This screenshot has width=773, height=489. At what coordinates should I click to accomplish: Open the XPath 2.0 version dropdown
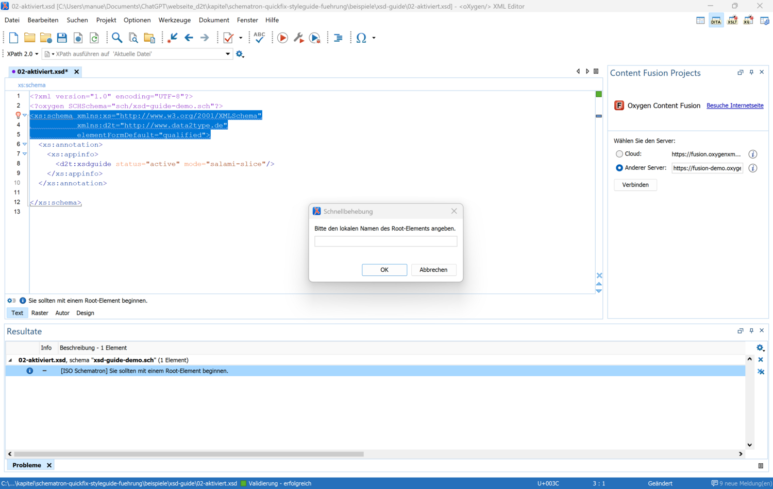[x=23, y=54]
